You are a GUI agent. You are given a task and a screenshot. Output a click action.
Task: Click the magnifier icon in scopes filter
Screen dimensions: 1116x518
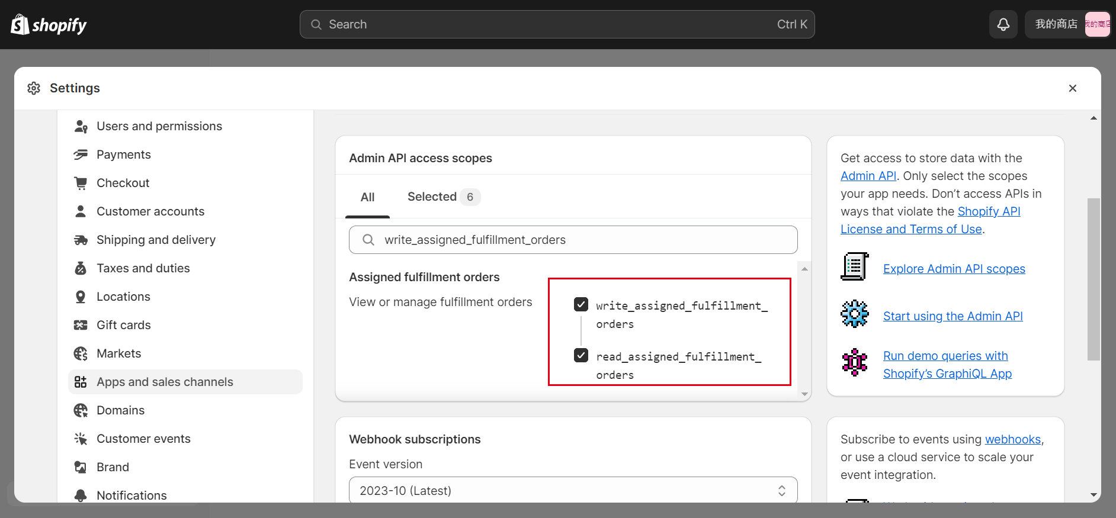tap(368, 240)
